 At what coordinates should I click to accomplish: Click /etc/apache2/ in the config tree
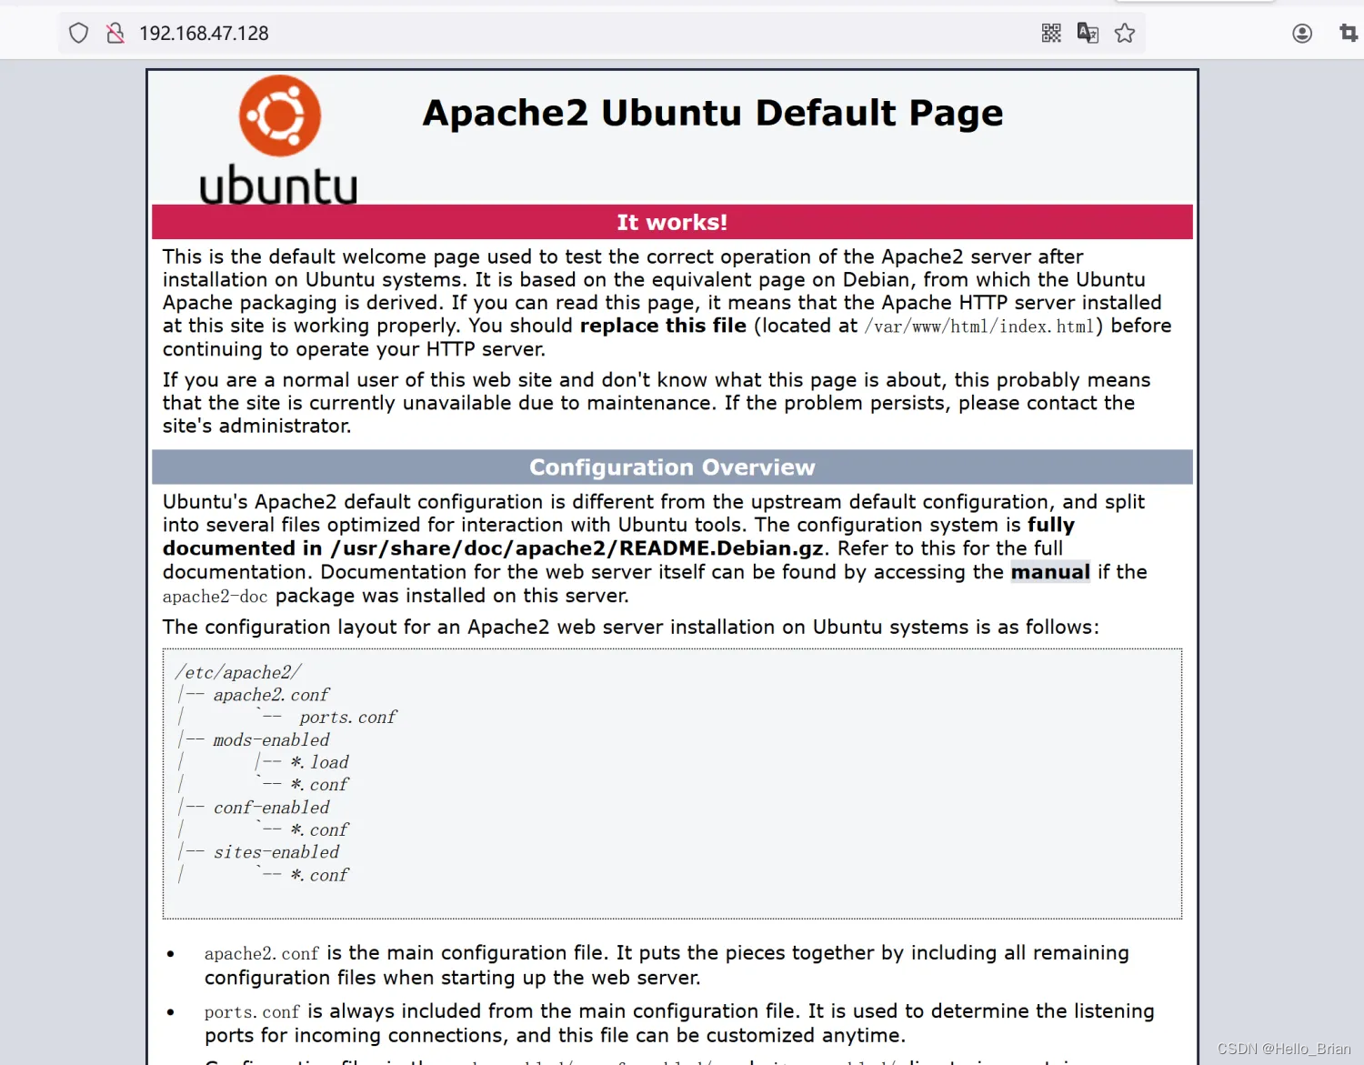pos(238,672)
